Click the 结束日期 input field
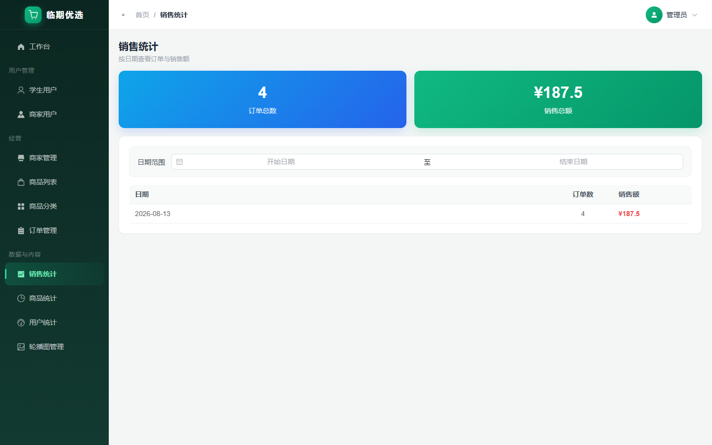The height and width of the screenshot is (445, 712). tap(574, 162)
